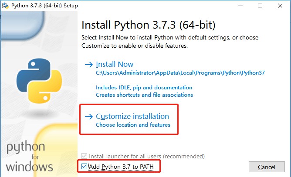Click the Install Now arrow icon
291x177 pixels.
(x=89, y=65)
